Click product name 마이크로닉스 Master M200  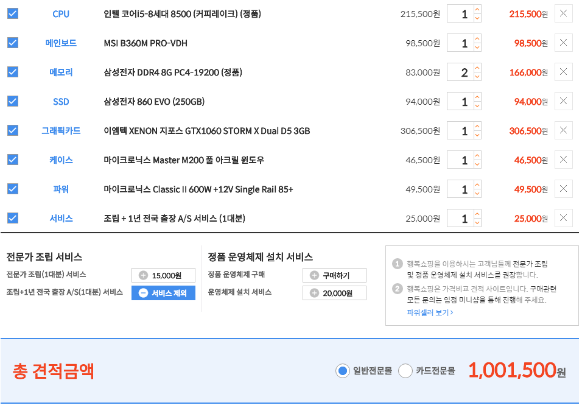coord(184,160)
